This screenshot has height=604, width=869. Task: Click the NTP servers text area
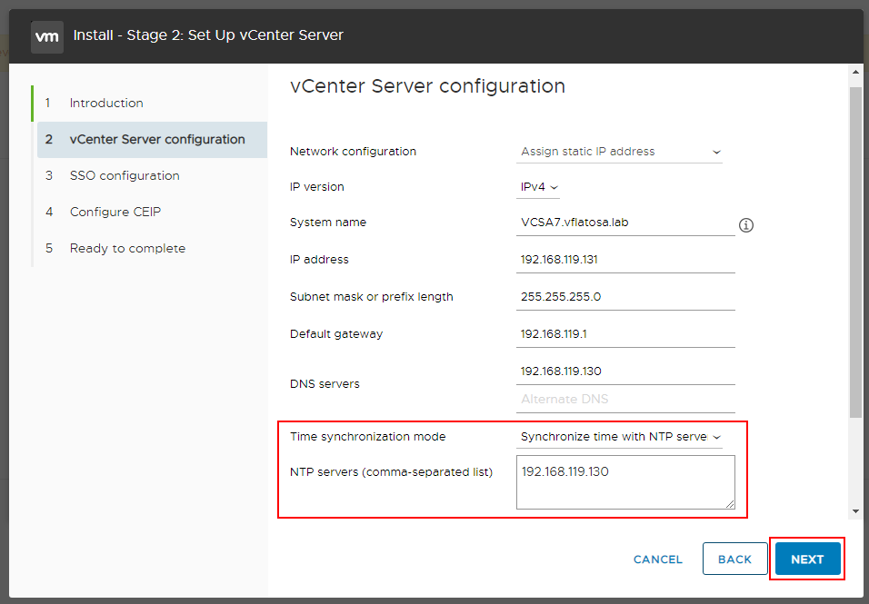click(625, 482)
